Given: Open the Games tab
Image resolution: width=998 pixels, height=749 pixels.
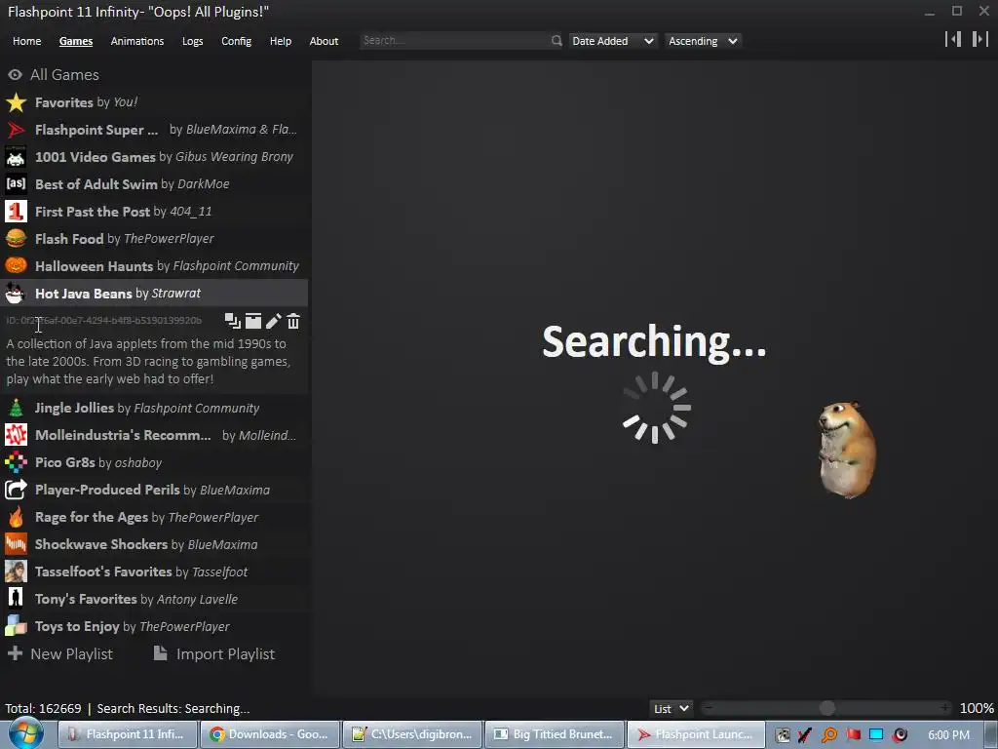Looking at the screenshot, I should pyautogui.click(x=76, y=41).
